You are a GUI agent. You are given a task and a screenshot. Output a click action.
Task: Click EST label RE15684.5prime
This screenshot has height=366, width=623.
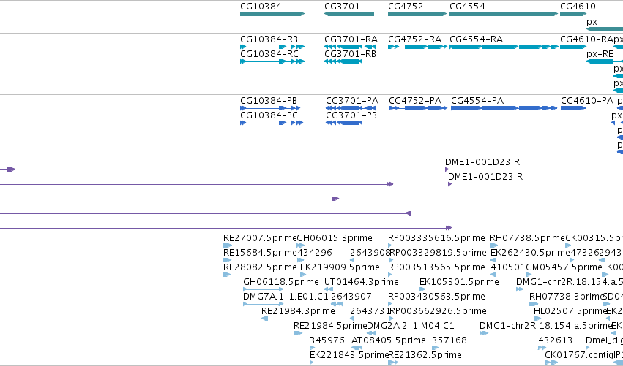tap(260, 253)
